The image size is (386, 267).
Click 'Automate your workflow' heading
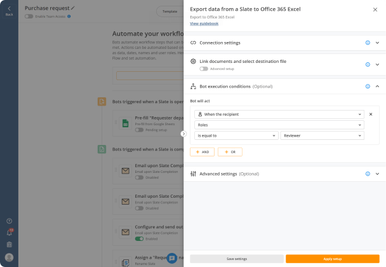(x=148, y=34)
